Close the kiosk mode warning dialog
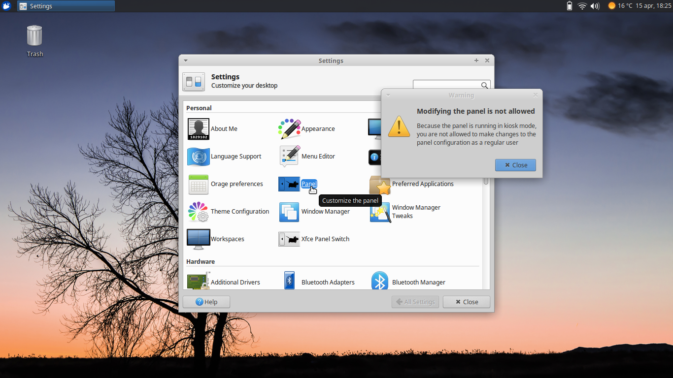 pyautogui.click(x=515, y=165)
